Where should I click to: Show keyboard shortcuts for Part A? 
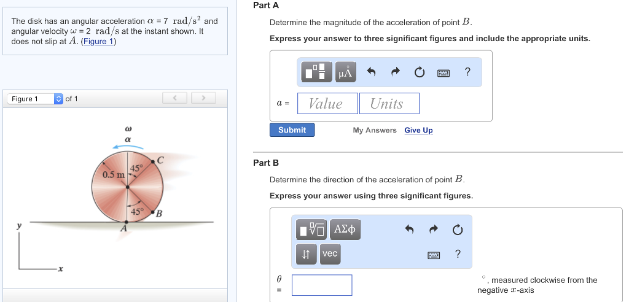click(443, 73)
